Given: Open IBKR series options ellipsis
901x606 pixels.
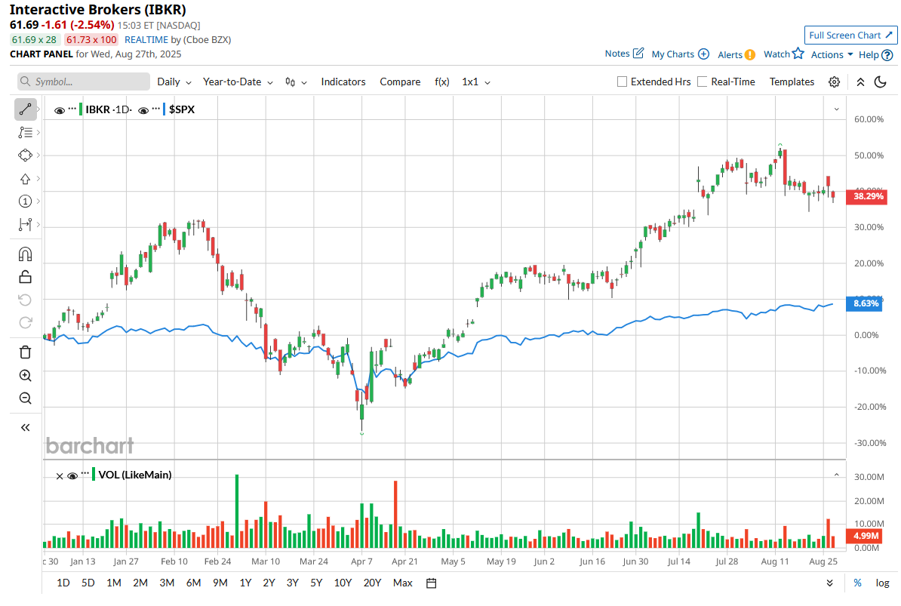Looking at the screenshot, I should (x=72, y=108).
